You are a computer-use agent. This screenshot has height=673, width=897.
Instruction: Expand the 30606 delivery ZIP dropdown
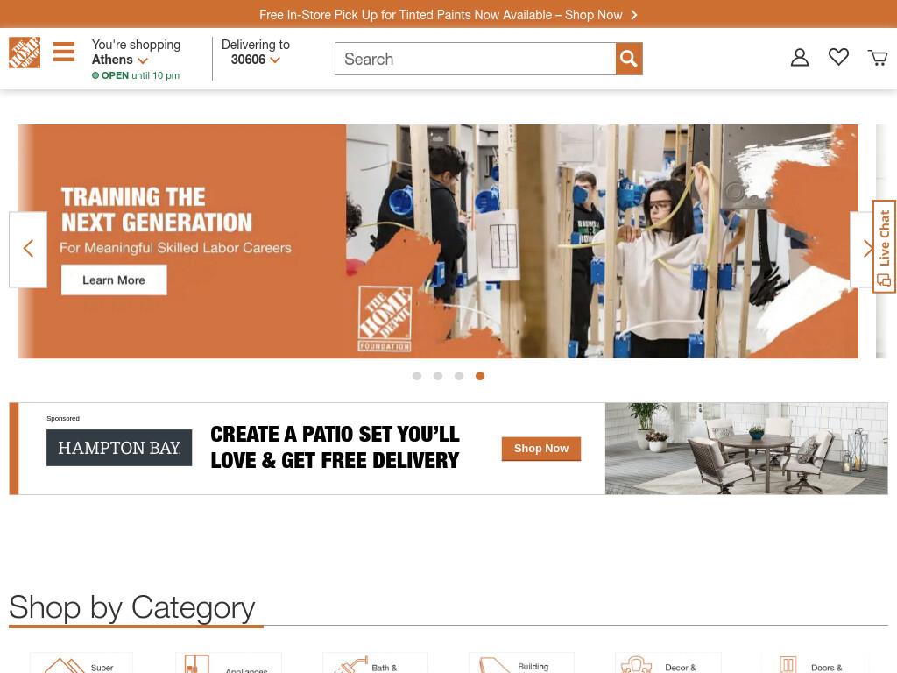[x=255, y=60]
